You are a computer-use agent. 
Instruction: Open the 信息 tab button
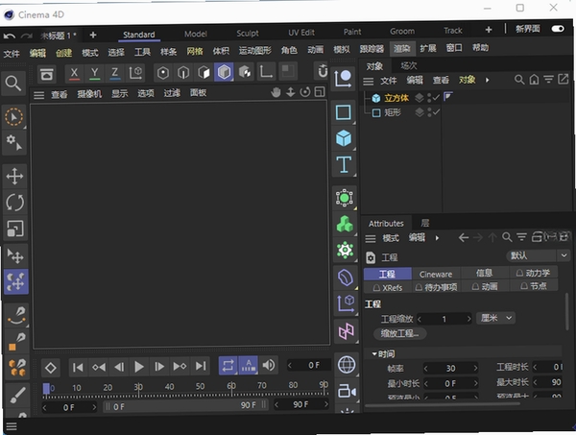[x=484, y=273]
